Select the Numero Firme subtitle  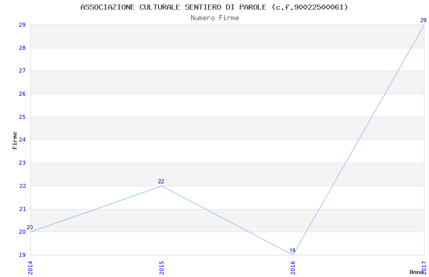pyautogui.click(x=215, y=18)
